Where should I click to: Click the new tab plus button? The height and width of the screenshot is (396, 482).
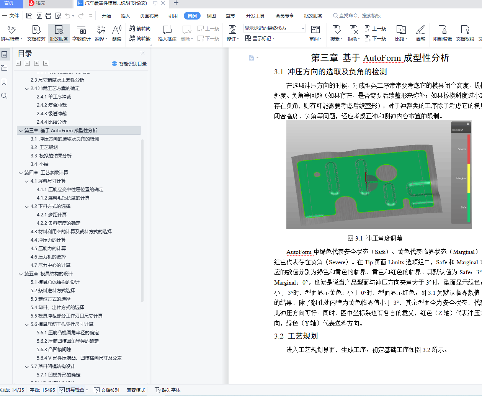(x=176, y=3)
